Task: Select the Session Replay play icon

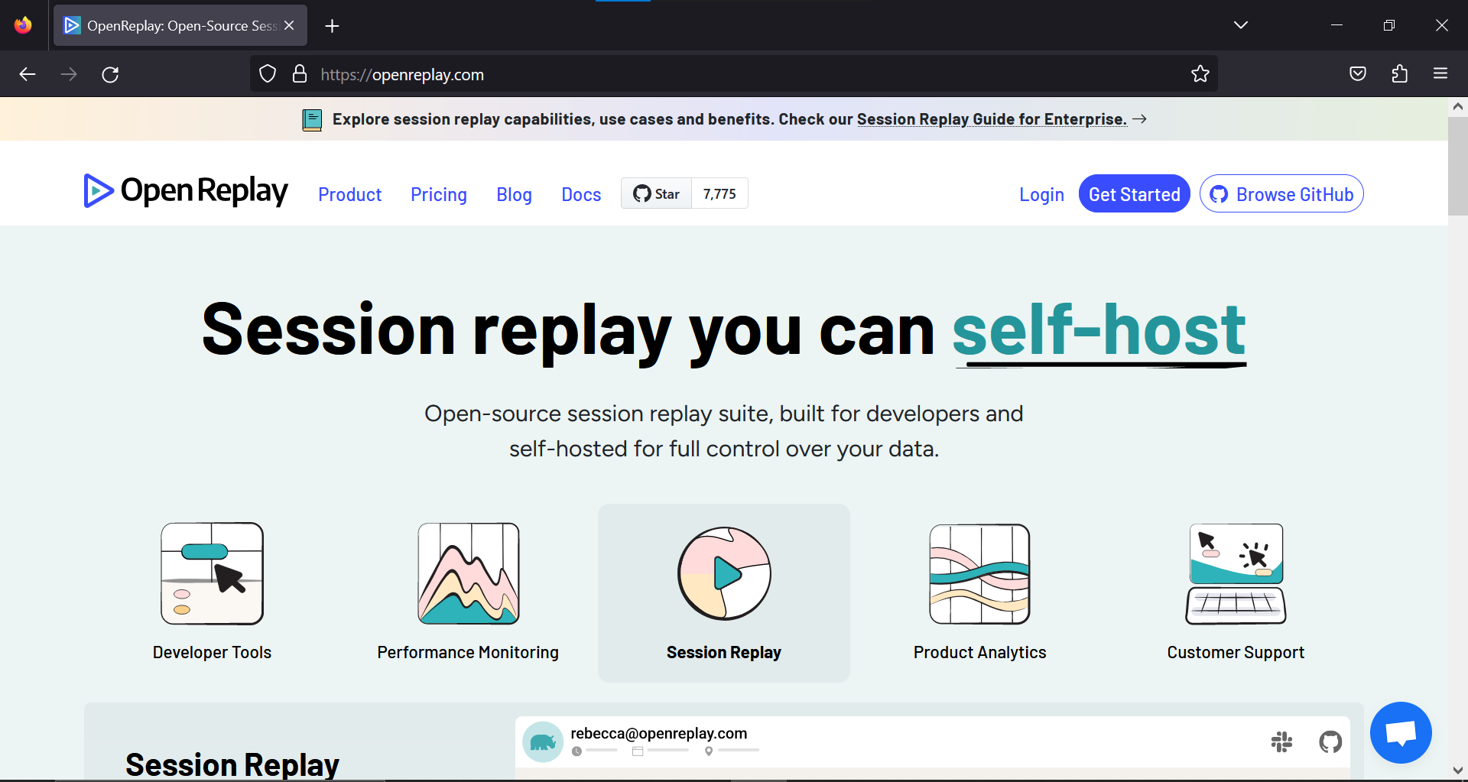Action: click(x=724, y=573)
